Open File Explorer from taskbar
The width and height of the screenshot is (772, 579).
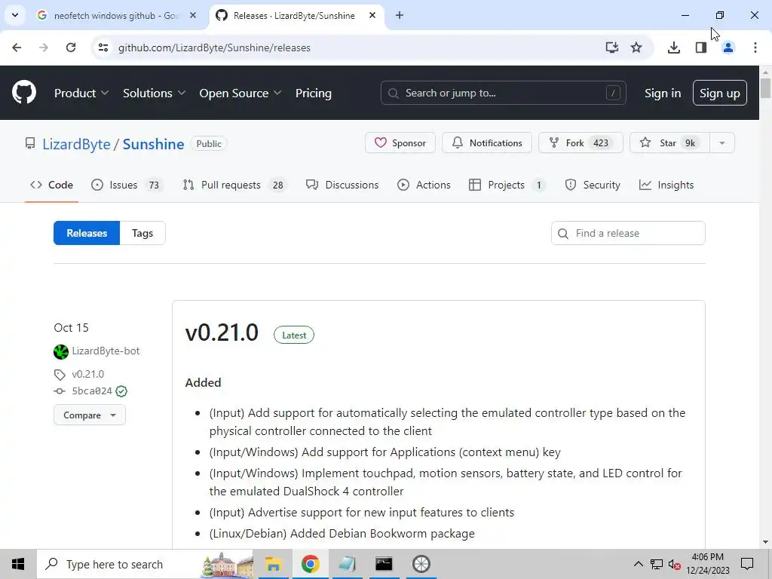click(x=273, y=564)
